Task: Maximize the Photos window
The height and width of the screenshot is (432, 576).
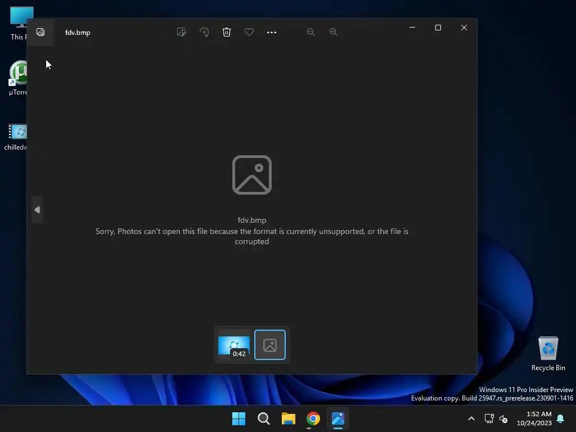Action: pos(438,28)
